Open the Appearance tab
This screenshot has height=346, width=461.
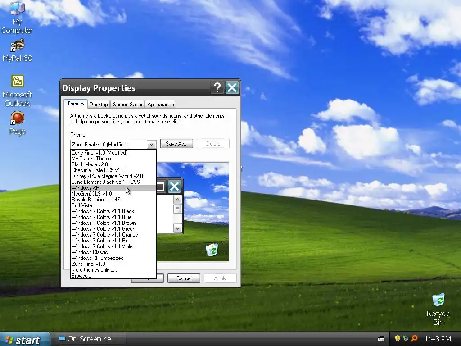click(161, 105)
